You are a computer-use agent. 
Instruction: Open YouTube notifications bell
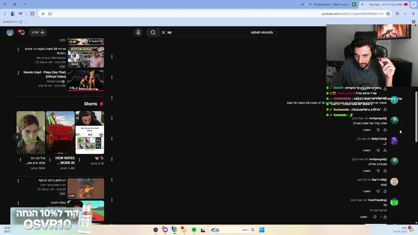(x=22, y=32)
